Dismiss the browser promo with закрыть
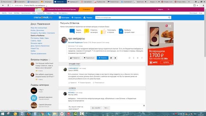 pyautogui.click(x=160, y=9)
